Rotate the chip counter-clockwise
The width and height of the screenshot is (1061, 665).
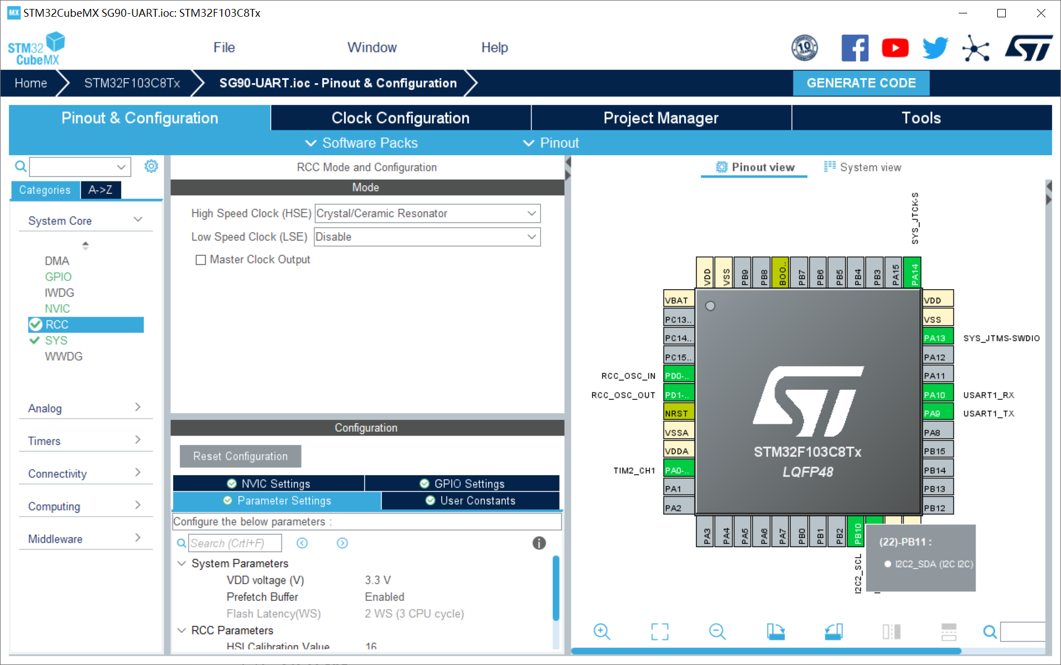click(834, 631)
